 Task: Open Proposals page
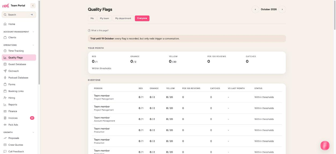tap(19, 138)
